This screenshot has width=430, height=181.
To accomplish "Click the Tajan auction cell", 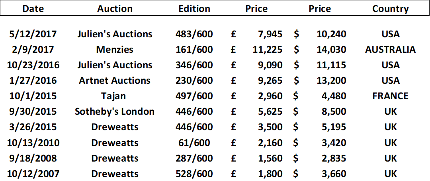I will tap(115, 96).
